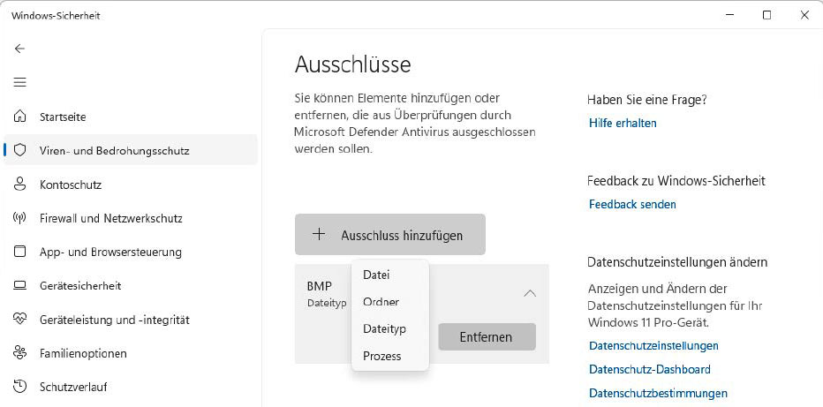This screenshot has width=823, height=407.
Task: Open the hamburger navigation menu
Action: 19,82
